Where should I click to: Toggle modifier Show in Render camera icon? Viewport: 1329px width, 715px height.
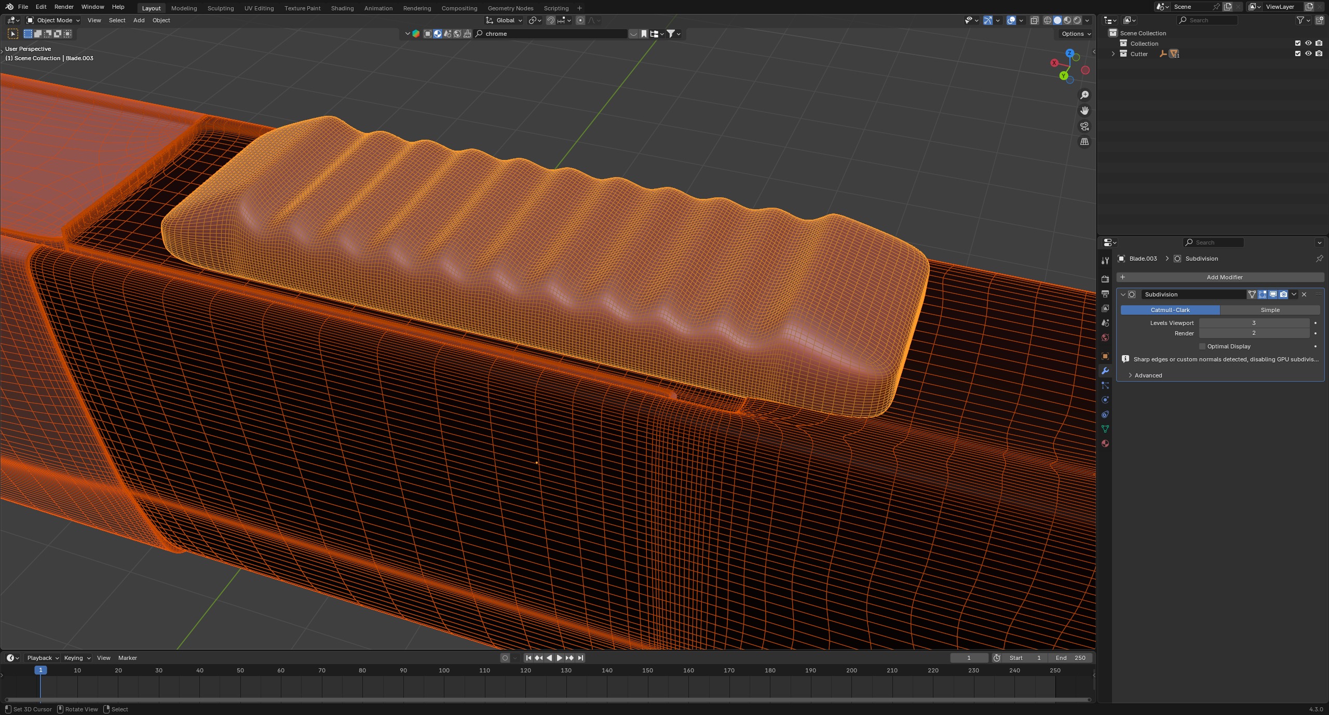pos(1283,294)
